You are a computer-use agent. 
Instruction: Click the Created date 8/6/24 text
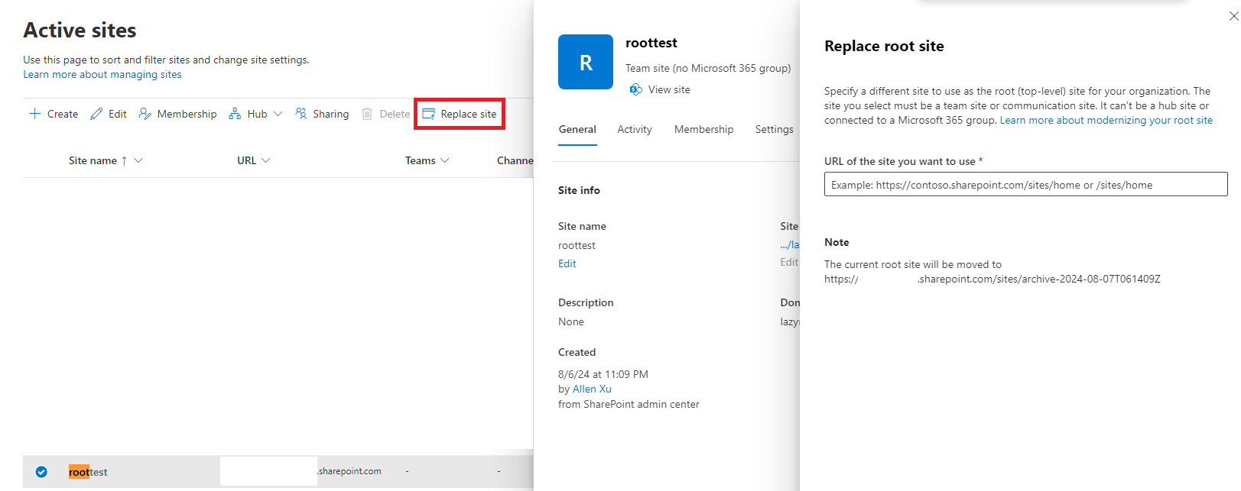[603, 374]
